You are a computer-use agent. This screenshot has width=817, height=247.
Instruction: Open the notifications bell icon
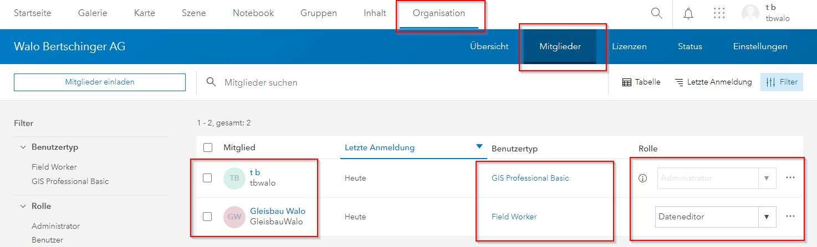688,14
